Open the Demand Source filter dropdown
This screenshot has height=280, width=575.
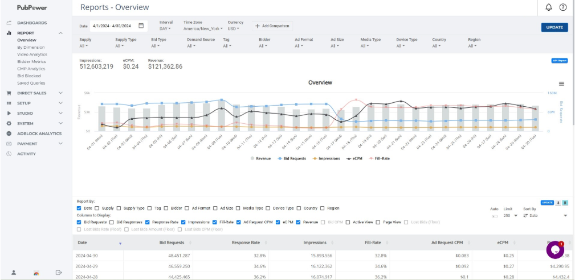pyautogui.click(x=192, y=46)
